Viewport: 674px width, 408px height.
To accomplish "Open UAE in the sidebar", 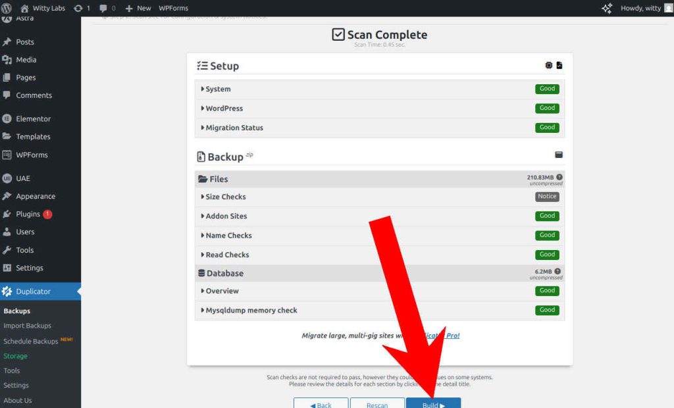I will [x=23, y=178].
